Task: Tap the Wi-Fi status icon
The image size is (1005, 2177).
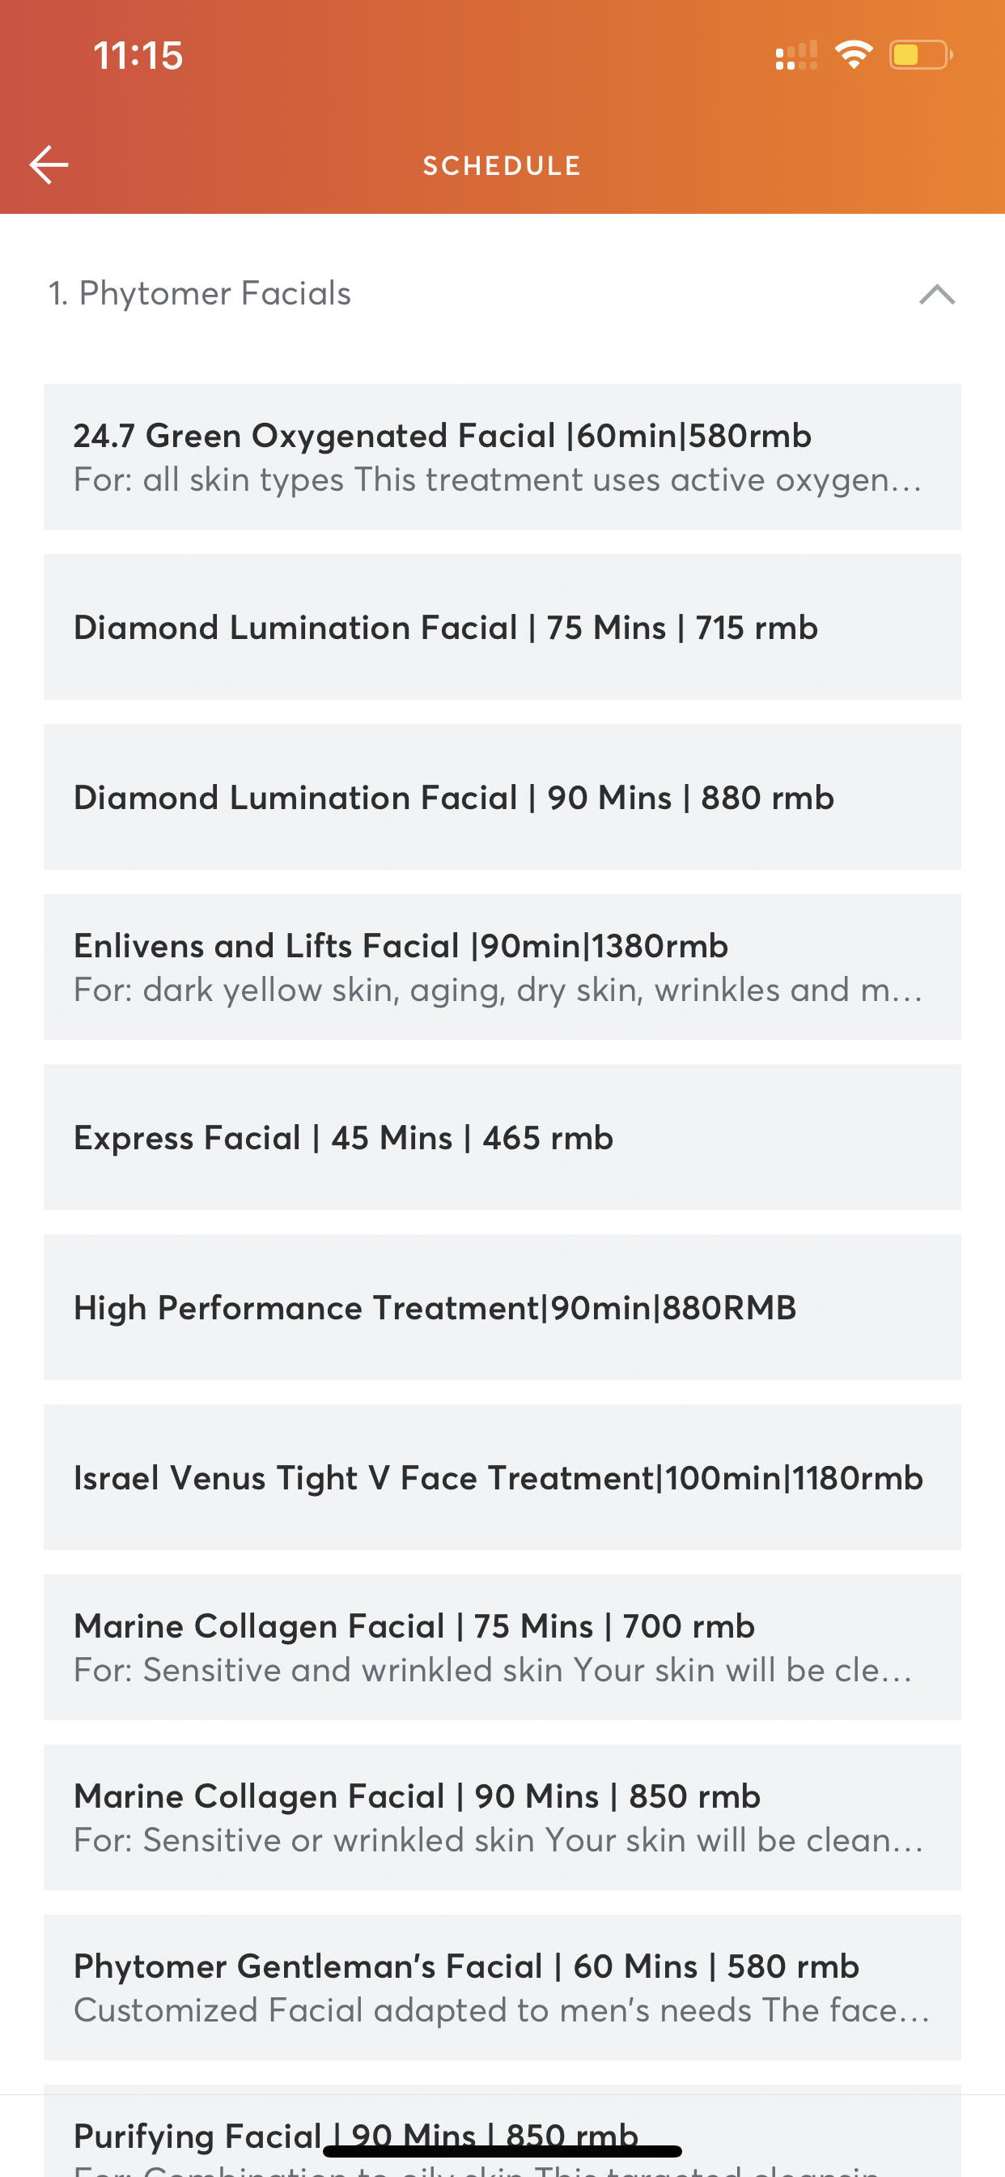Action: 853,55
